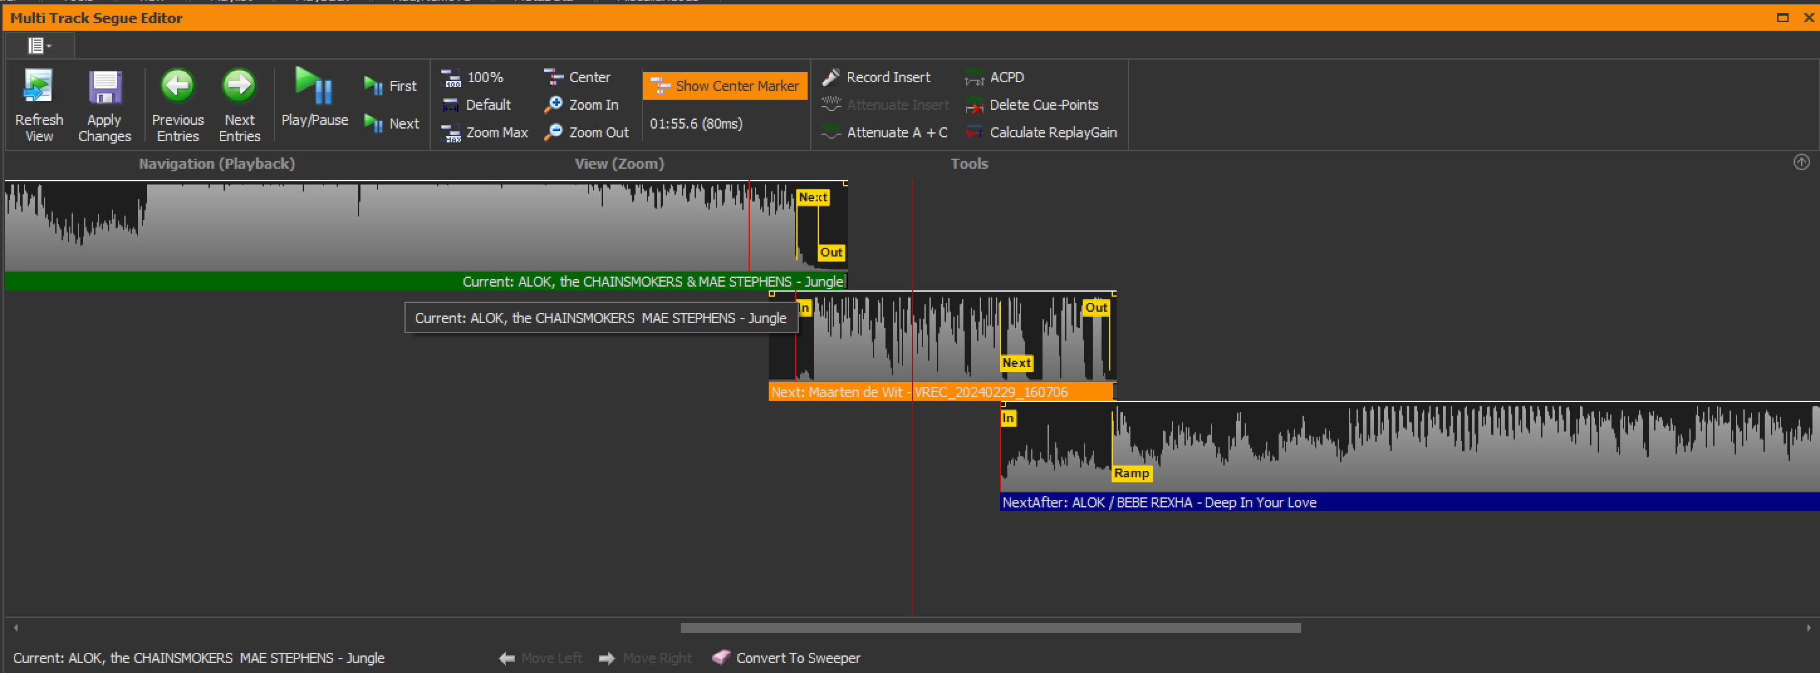Viewport: 1820px width, 673px height.
Task: Delete Cue-Points of the selected track
Action: coord(1031,105)
